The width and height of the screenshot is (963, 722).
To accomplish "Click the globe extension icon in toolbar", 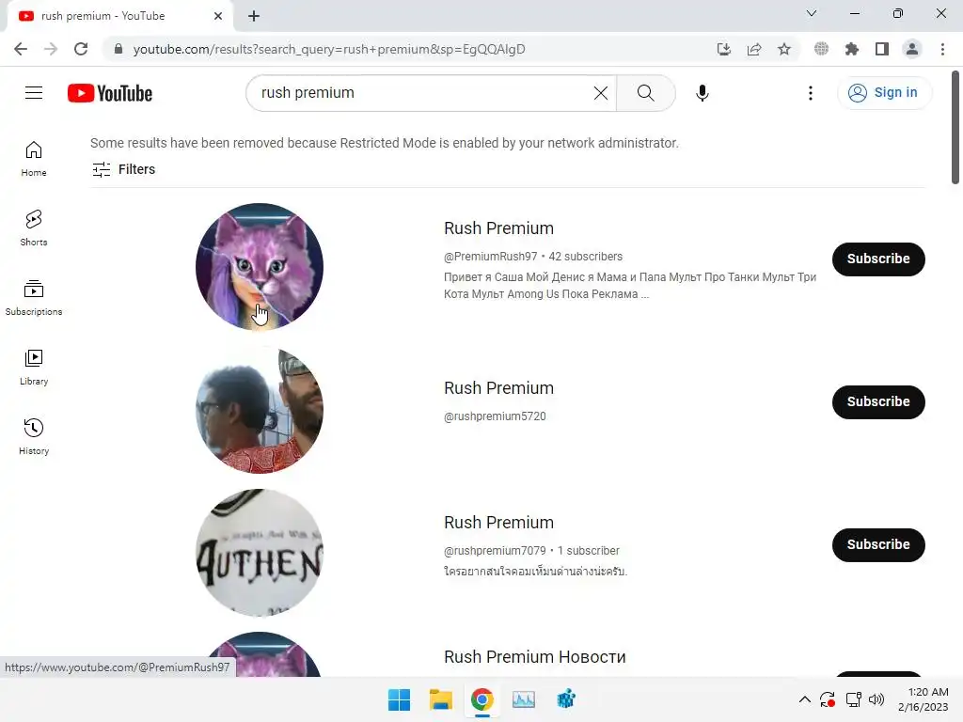I will tap(821, 49).
